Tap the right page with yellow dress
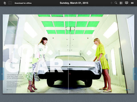Image resolution: width=137 pixels, height=102 pixels. (101, 54)
